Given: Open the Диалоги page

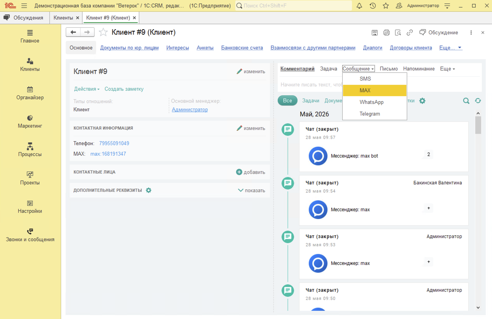Looking at the screenshot, I should coord(373,48).
